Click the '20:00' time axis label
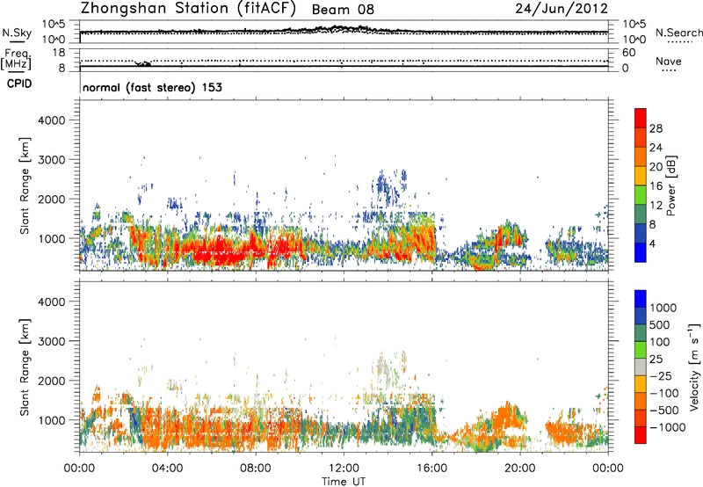 tap(520, 469)
